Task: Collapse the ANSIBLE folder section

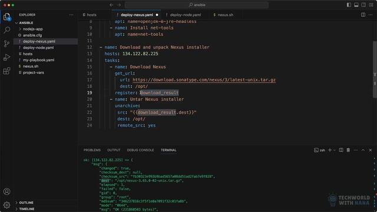Action: [26, 23]
